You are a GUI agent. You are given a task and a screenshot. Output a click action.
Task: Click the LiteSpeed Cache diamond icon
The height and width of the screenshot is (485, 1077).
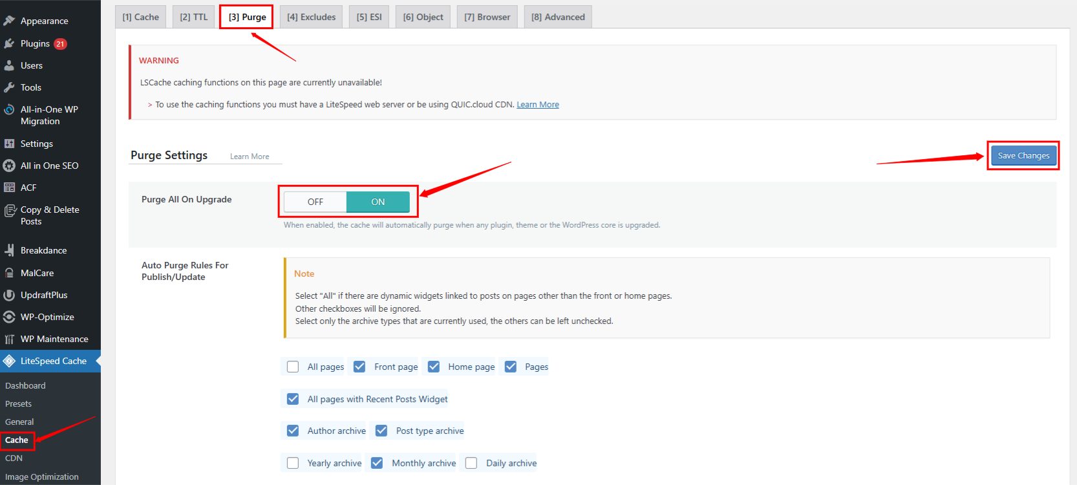point(9,361)
